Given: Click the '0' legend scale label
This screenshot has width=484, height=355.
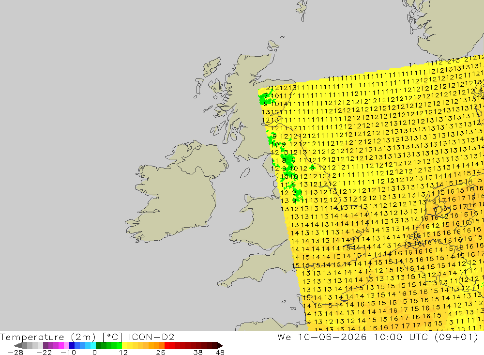Looking at the screenshot, I should 95,352.
